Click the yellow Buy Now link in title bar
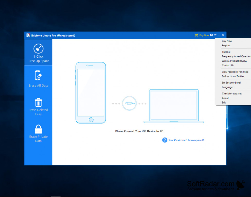Screen dimensions: 251x197 pos(204,35)
